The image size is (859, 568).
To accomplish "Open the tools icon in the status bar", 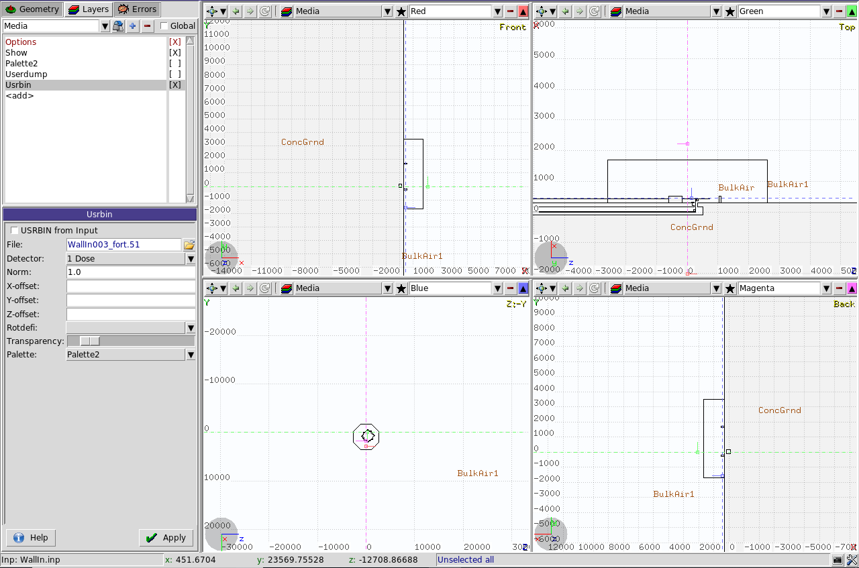I will pos(852,560).
